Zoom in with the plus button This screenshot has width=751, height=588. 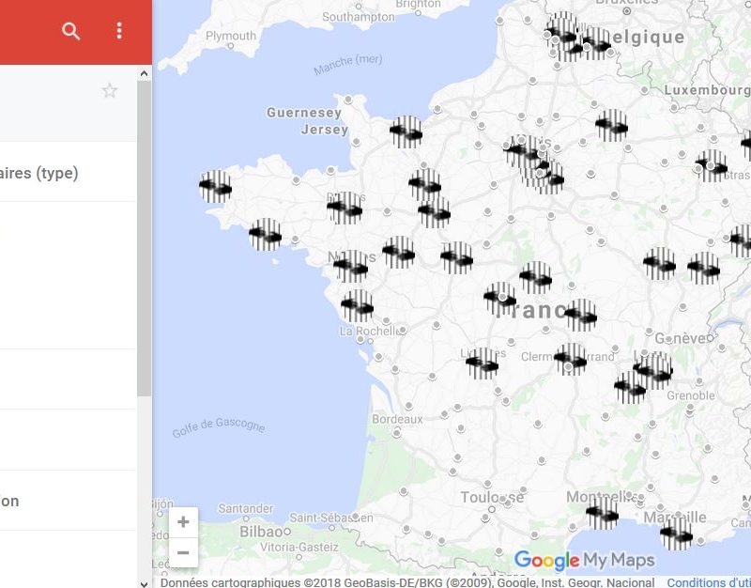point(183,522)
